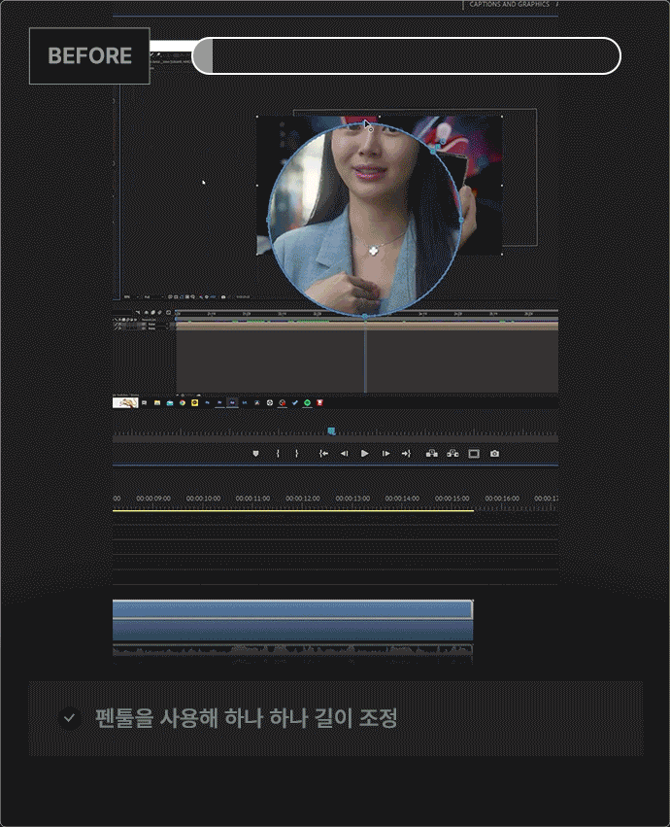Select the bottom mask vertex on the circle
The height and width of the screenshot is (827, 670).
pyautogui.click(x=365, y=316)
